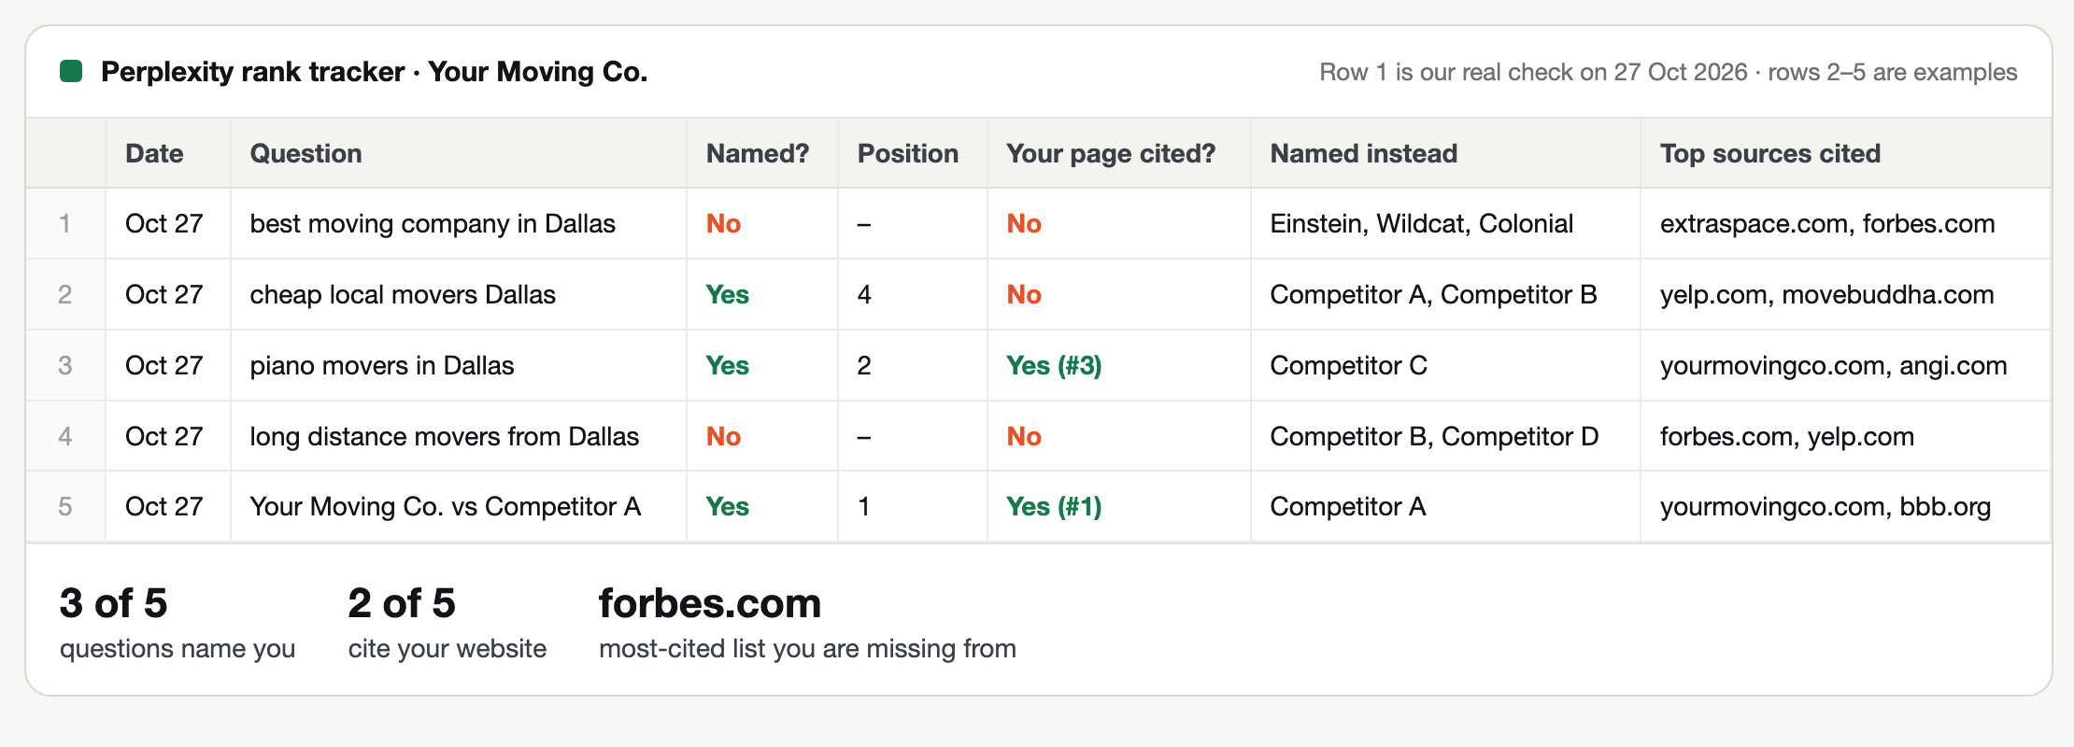The image size is (2074, 747).
Task: Click the green square icon beside the tracker title
Action: [71, 71]
